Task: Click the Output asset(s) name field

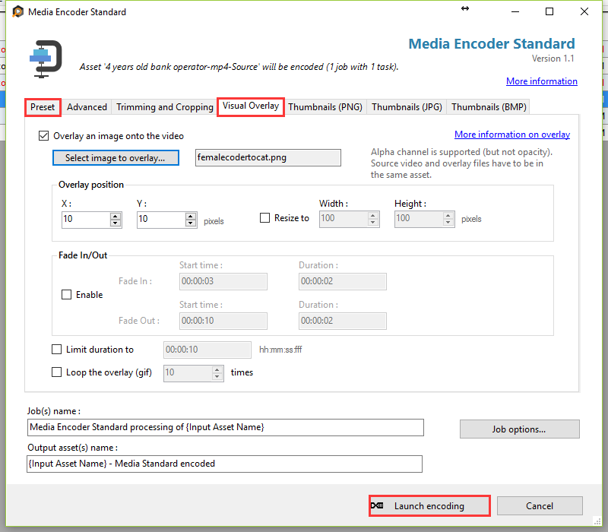Action: (x=224, y=464)
